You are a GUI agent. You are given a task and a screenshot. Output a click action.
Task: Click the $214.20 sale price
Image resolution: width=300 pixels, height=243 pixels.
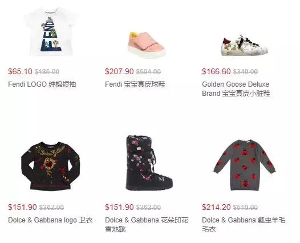tap(216, 207)
